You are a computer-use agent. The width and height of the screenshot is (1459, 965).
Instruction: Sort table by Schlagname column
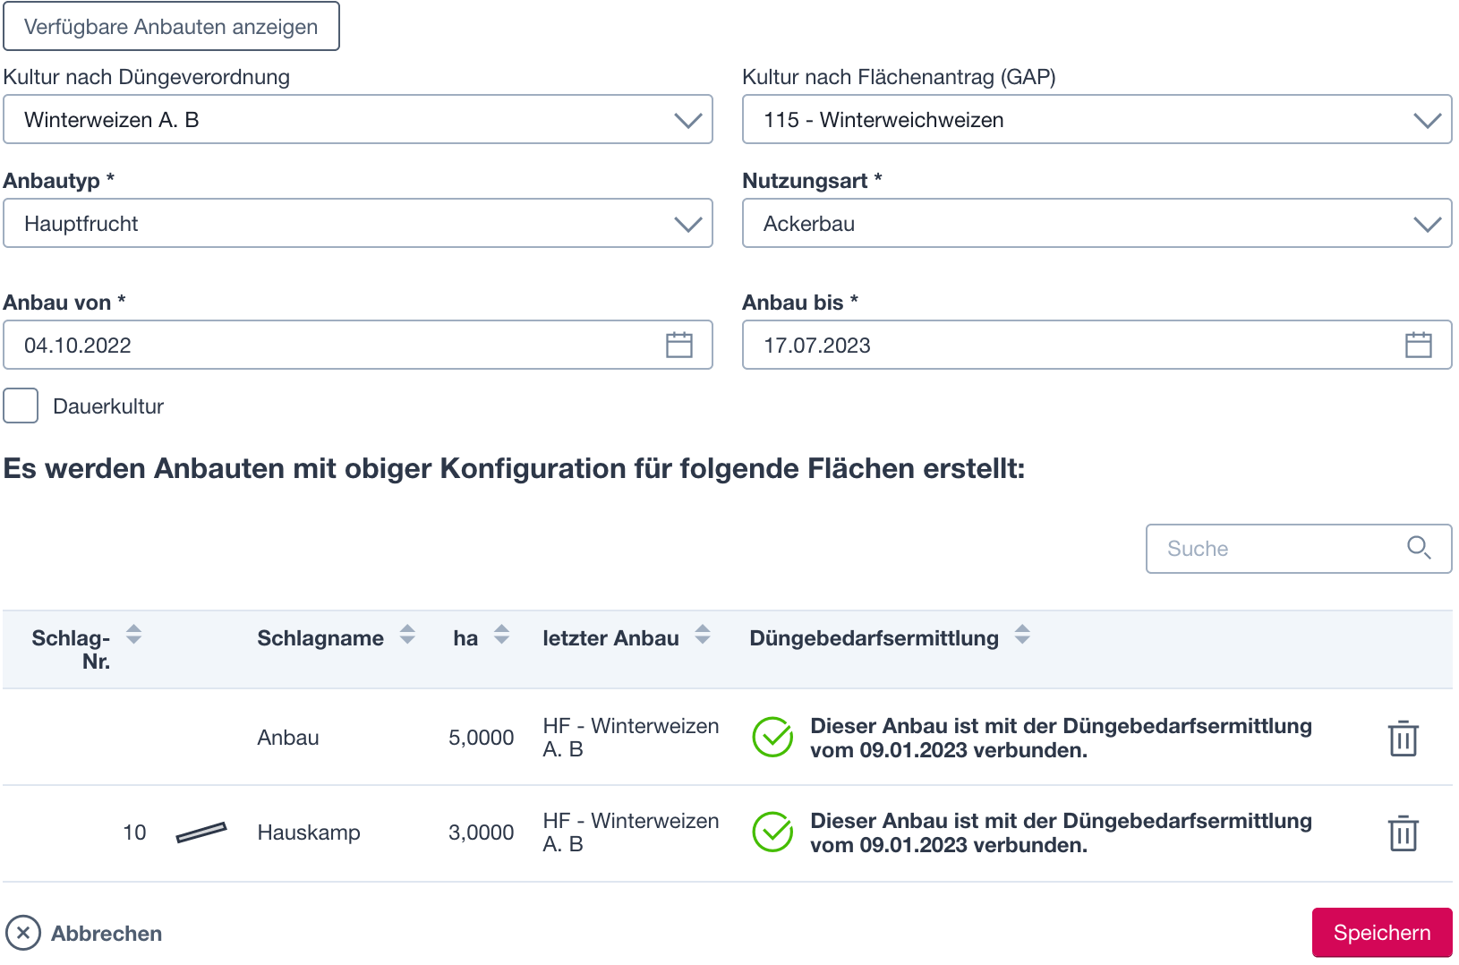(x=407, y=635)
